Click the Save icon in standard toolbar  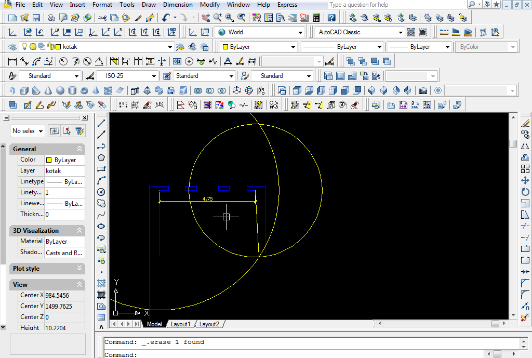tap(36, 18)
